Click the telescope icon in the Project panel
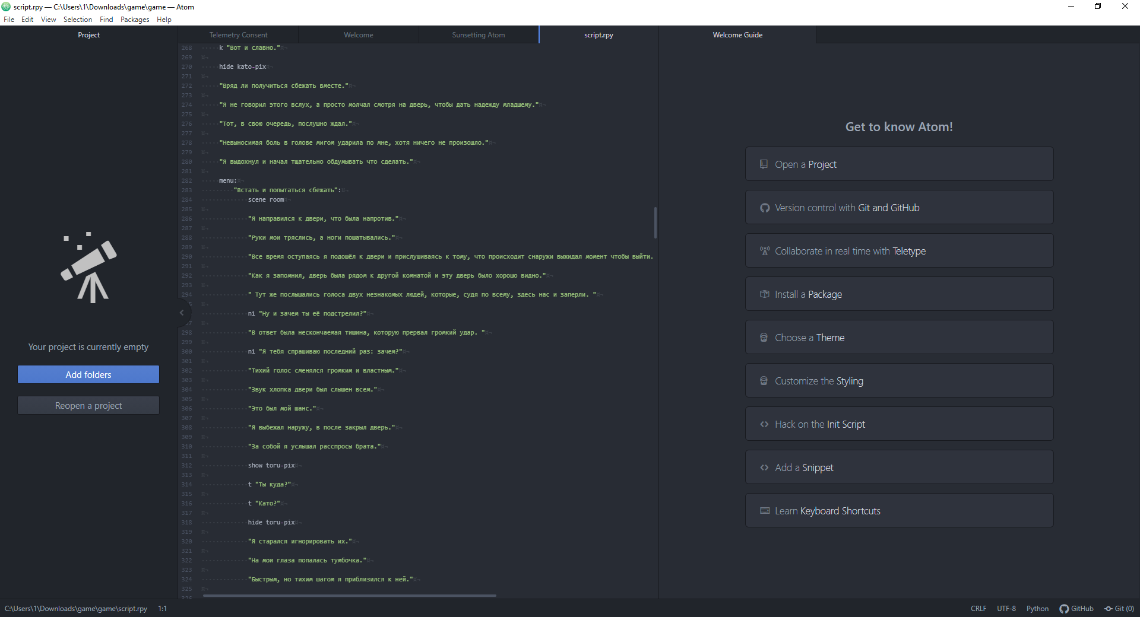Image resolution: width=1140 pixels, height=617 pixels. [x=88, y=268]
